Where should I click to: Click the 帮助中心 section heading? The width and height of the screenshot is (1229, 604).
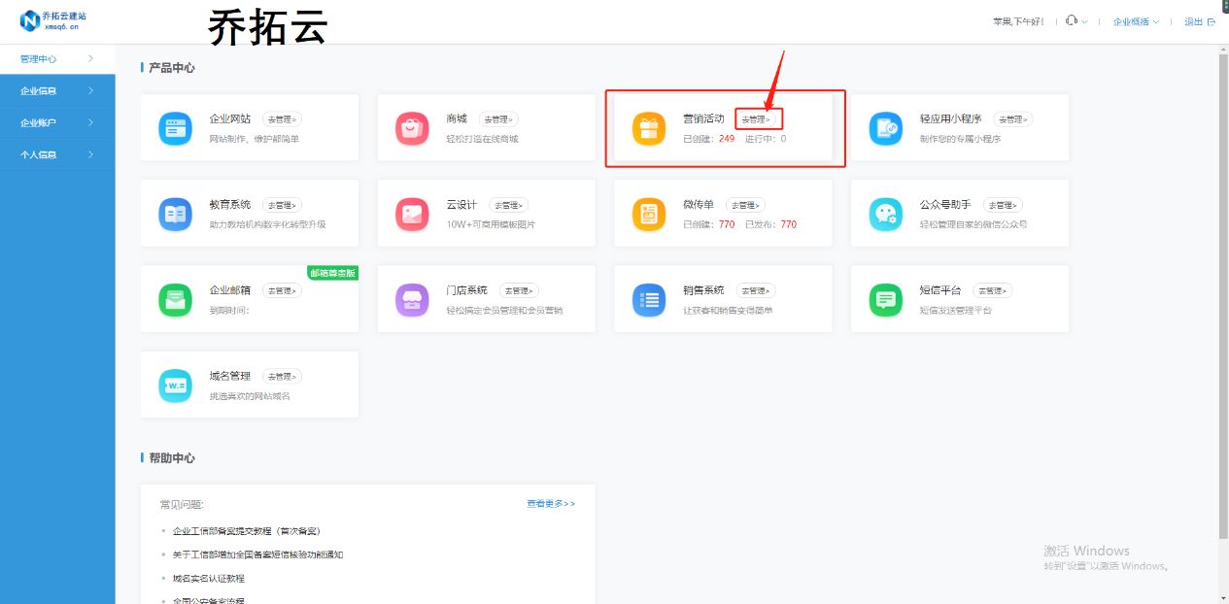(172, 458)
